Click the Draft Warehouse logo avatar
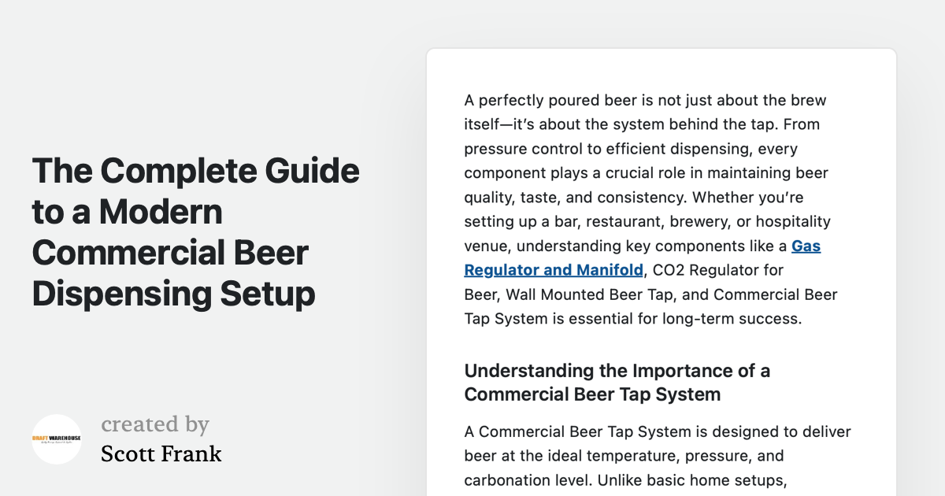945x496 pixels. 57,439
